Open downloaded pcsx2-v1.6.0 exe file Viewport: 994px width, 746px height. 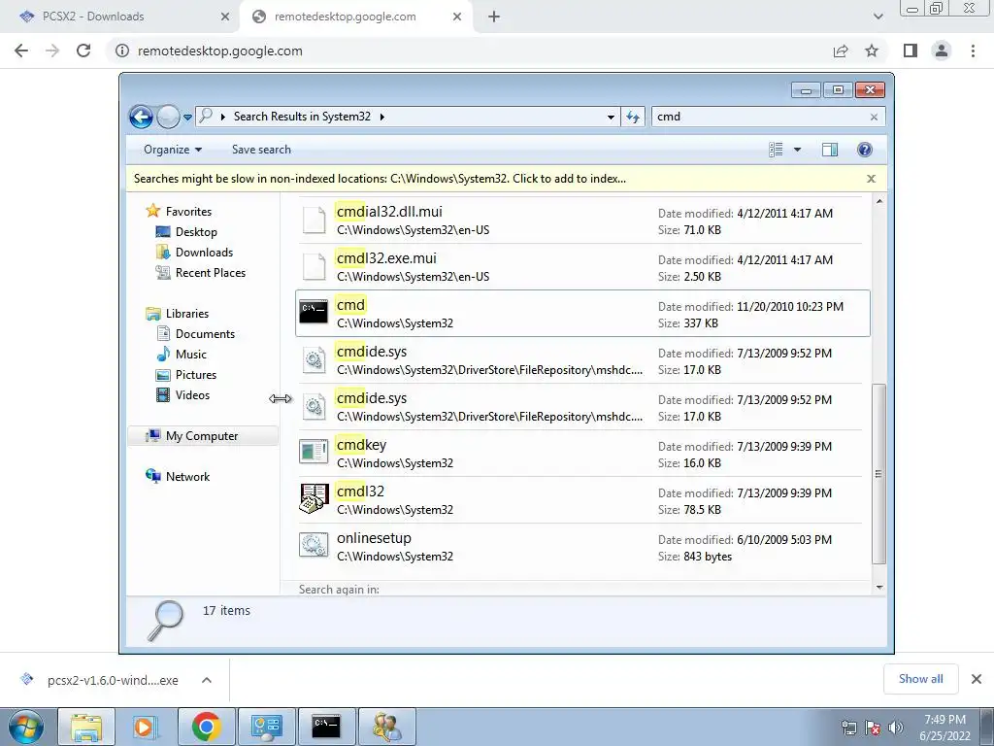coord(99,680)
